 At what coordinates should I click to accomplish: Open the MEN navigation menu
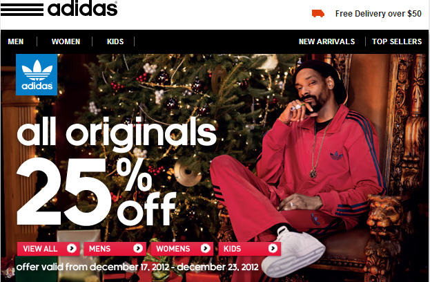pyautogui.click(x=16, y=41)
